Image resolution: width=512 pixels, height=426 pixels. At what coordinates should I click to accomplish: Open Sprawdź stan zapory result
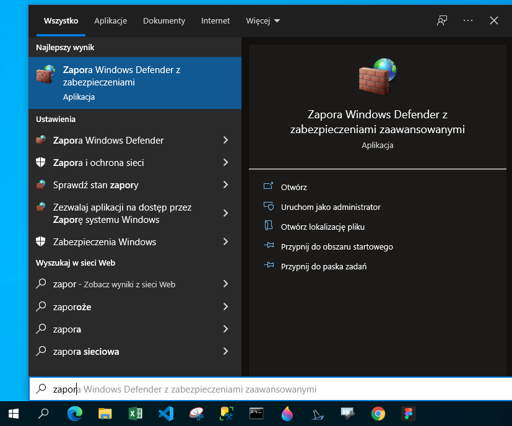click(x=135, y=185)
